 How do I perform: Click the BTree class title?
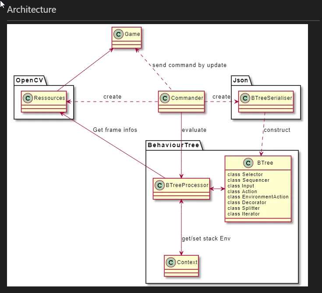click(265, 163)
